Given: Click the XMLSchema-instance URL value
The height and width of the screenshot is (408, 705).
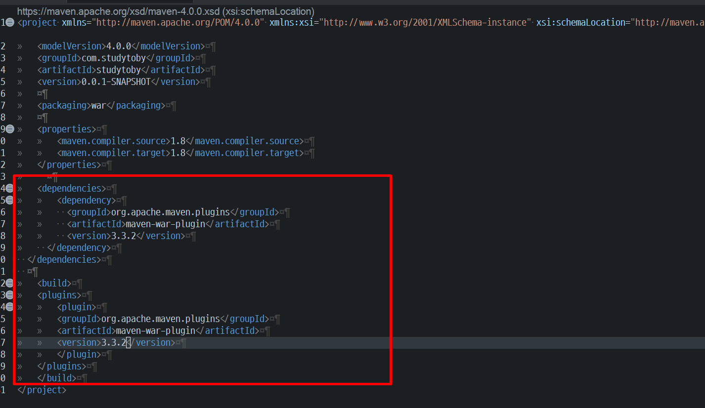Looking at the screenshot, I should (x=425, y=22).
